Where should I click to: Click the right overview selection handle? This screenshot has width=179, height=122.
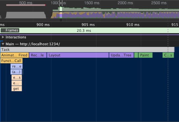coord(62,3)
